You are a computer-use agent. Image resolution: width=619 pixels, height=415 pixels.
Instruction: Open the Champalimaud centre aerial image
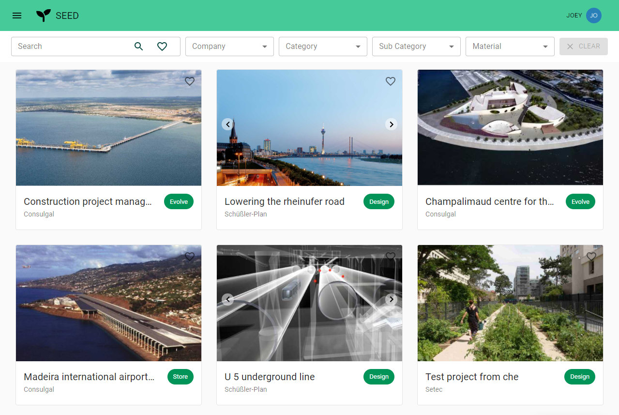click(510, 128)
